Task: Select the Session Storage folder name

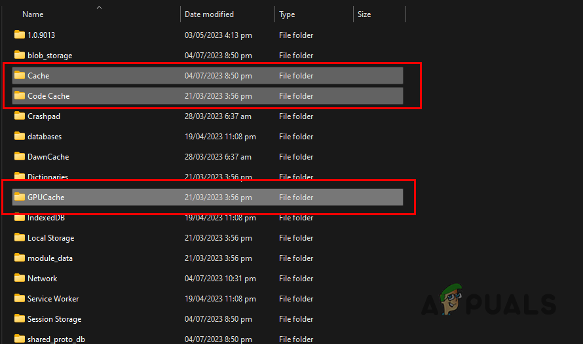Action: click(54, 319)
